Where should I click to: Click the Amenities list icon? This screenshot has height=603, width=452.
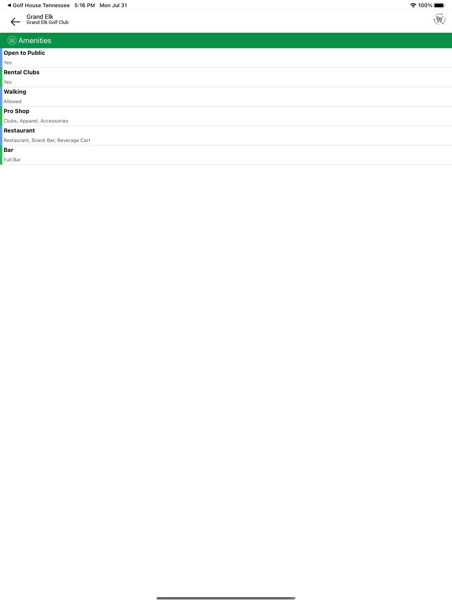click(x=12, y=41)
